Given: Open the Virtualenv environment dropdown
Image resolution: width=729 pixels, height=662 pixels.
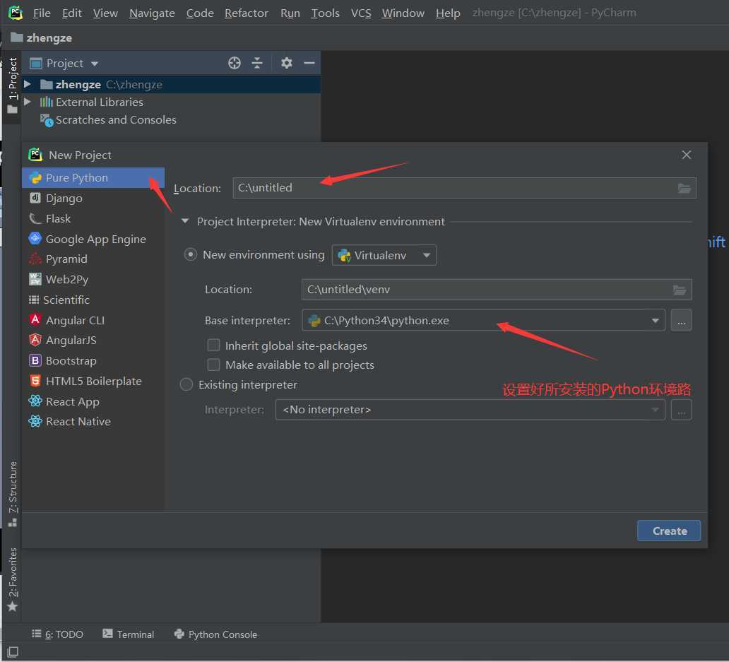Looking at the screenshot, I should pyautogui.click(x=384, y=255).
